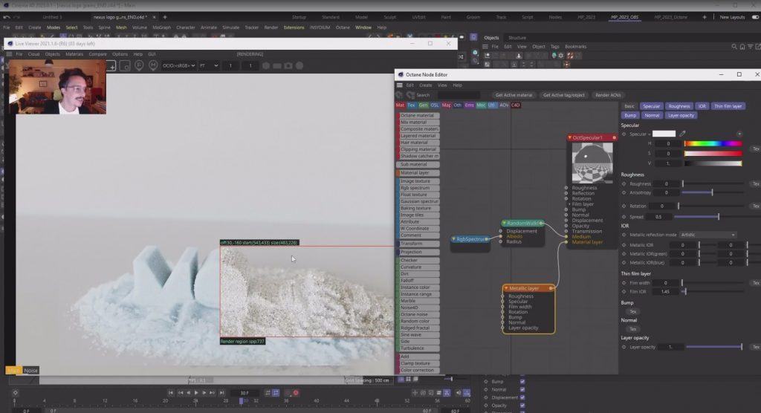Pick specular color with the eyedropper
The height and width of the screenshot is (413, 761).
point(682,134)
